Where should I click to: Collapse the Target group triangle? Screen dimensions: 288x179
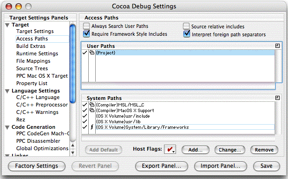click(x=7, y=25)
